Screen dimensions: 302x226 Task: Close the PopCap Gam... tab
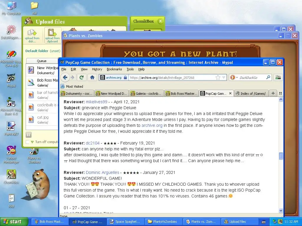(230, 93)
